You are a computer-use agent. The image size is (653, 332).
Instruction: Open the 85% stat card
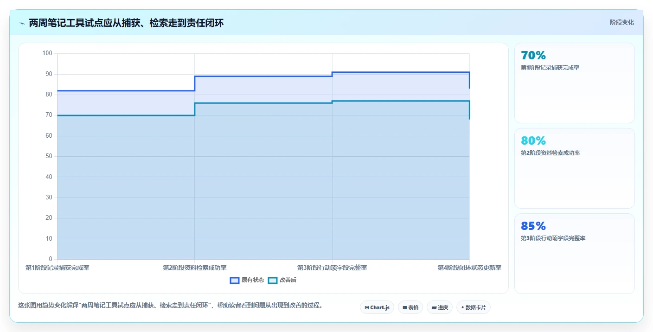(575, 254)
